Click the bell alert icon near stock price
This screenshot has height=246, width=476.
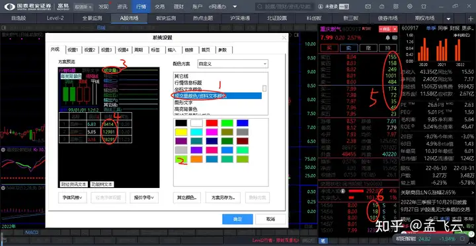[x=387, y=38]
